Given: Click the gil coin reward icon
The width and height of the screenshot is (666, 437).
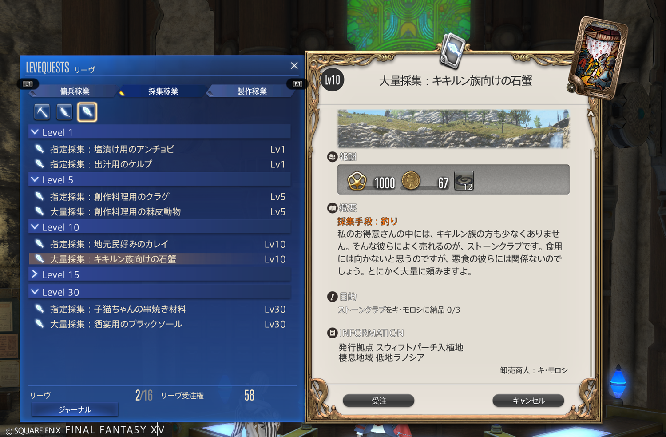Looking at the screenshot, I should (411, 181).
